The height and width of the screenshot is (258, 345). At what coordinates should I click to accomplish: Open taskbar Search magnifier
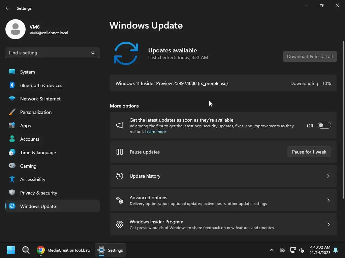point(26,250)
